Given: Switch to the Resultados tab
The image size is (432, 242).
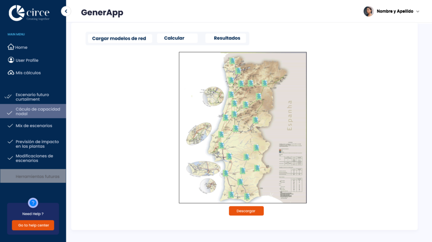Looking at the screenshot, I should click(227, 38).
